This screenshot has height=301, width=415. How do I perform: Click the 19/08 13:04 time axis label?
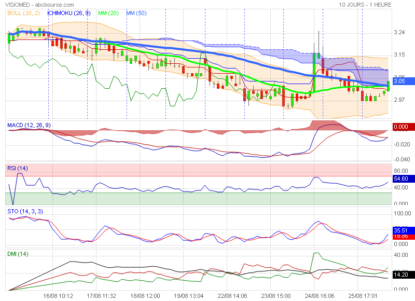click(x=189, y=296)
